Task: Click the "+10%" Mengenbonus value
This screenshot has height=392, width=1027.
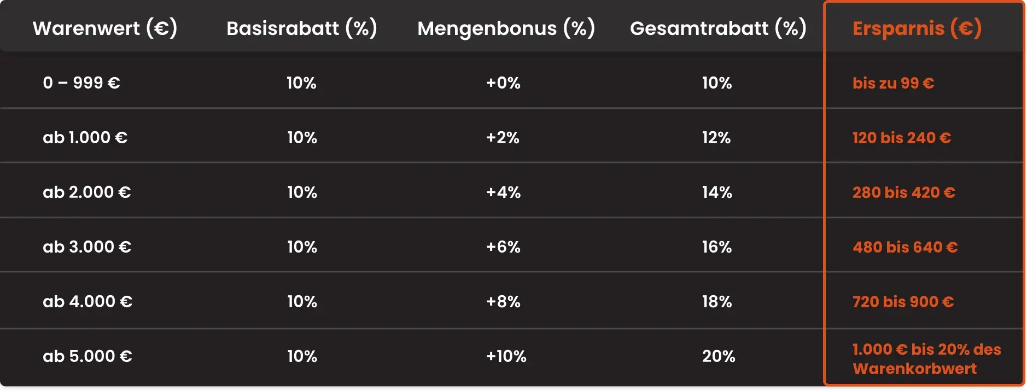Action: tap(506, 356)
